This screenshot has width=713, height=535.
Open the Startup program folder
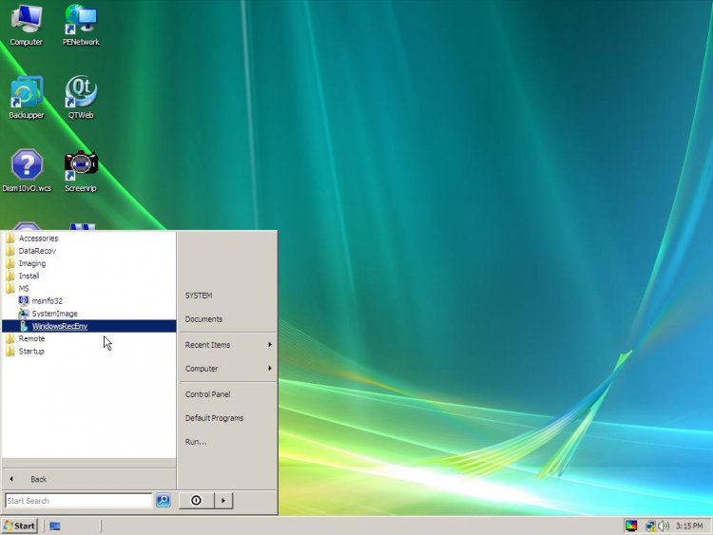tap(31, 351)
